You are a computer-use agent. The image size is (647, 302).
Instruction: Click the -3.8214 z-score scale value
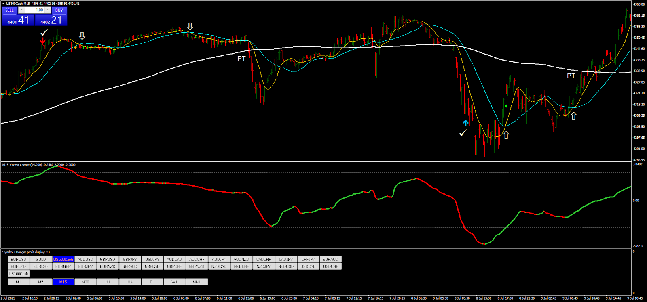pos(638,246)
